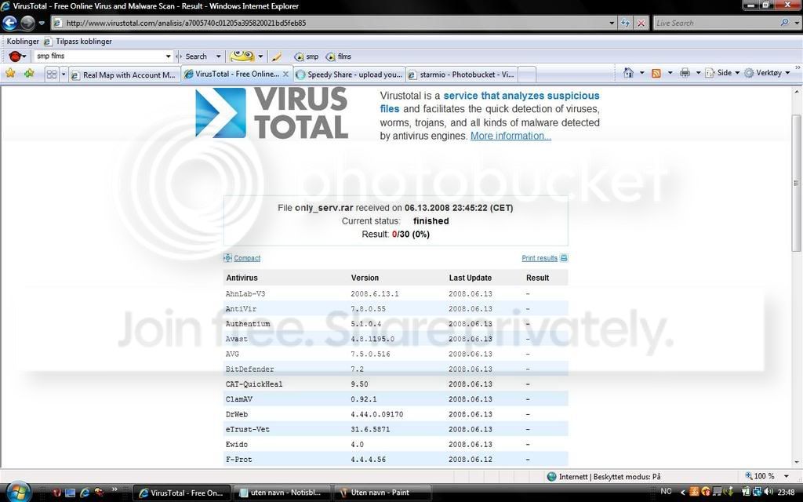Switch to starmio - Photobucket tab

coord(462,75)
